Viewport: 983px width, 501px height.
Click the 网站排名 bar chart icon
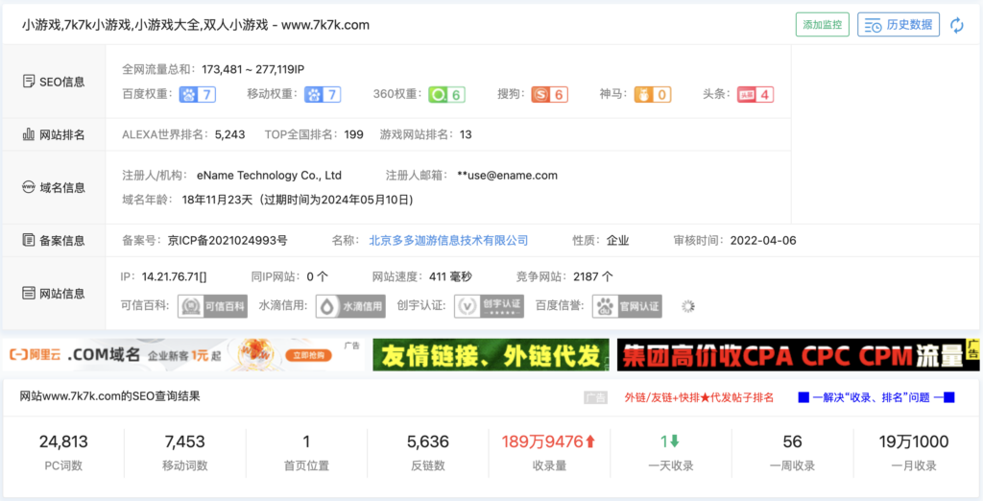point(28,134)
